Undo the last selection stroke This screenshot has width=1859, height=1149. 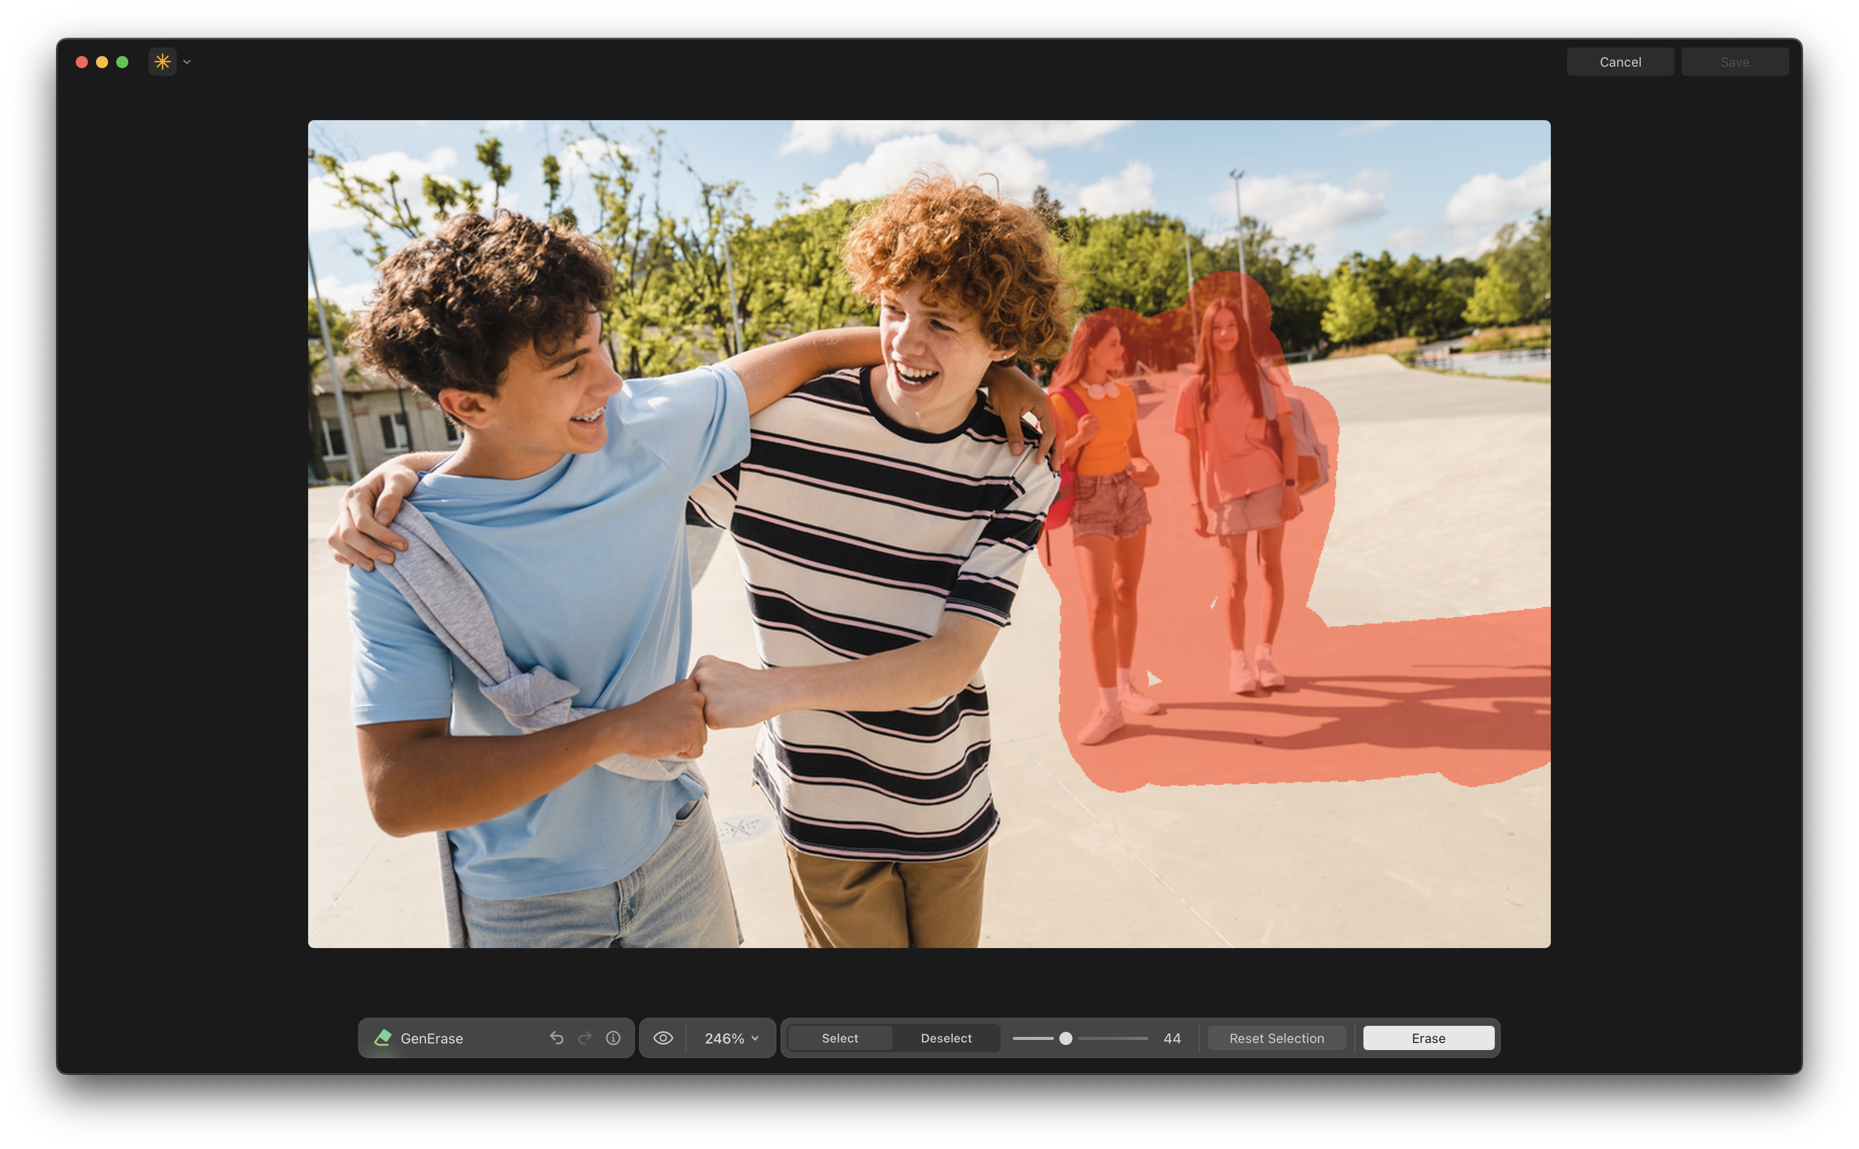(557, 1038)
